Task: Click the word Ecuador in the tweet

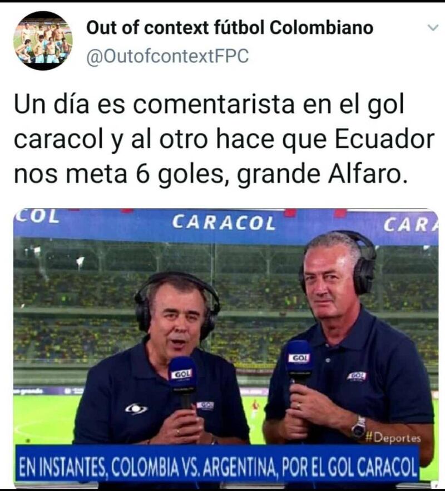Action: [x=385, y=139]
